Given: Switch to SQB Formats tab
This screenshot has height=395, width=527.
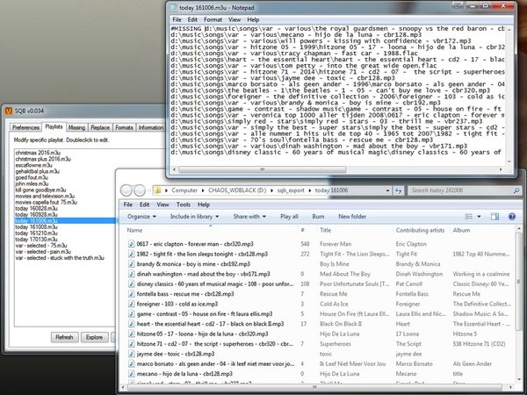Looking at the screenshot, I should pos(124,127).
